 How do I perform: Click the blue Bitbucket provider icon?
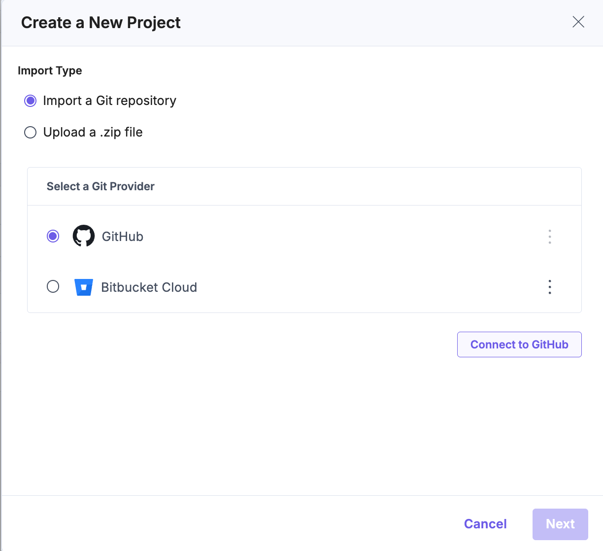(84, 287)
